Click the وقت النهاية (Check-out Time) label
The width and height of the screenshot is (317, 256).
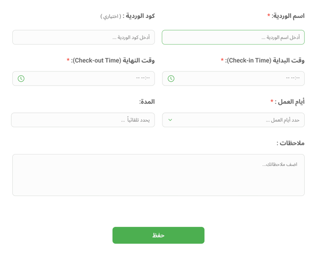coord(113,60)
